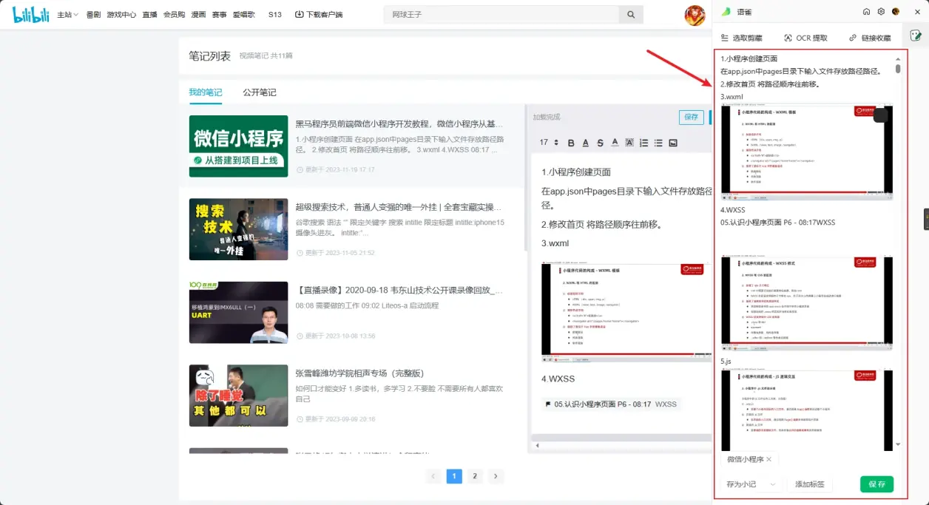Open note 张雪峰潍坊学院相声专场（完整版）
Screen dimensions: 929x505
[x=359, y=373]
